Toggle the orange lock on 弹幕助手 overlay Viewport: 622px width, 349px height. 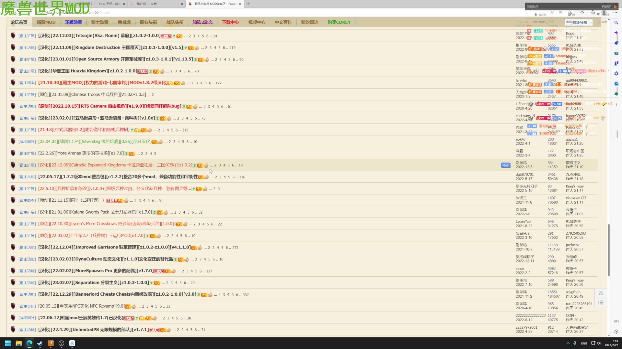click(615, 6)
